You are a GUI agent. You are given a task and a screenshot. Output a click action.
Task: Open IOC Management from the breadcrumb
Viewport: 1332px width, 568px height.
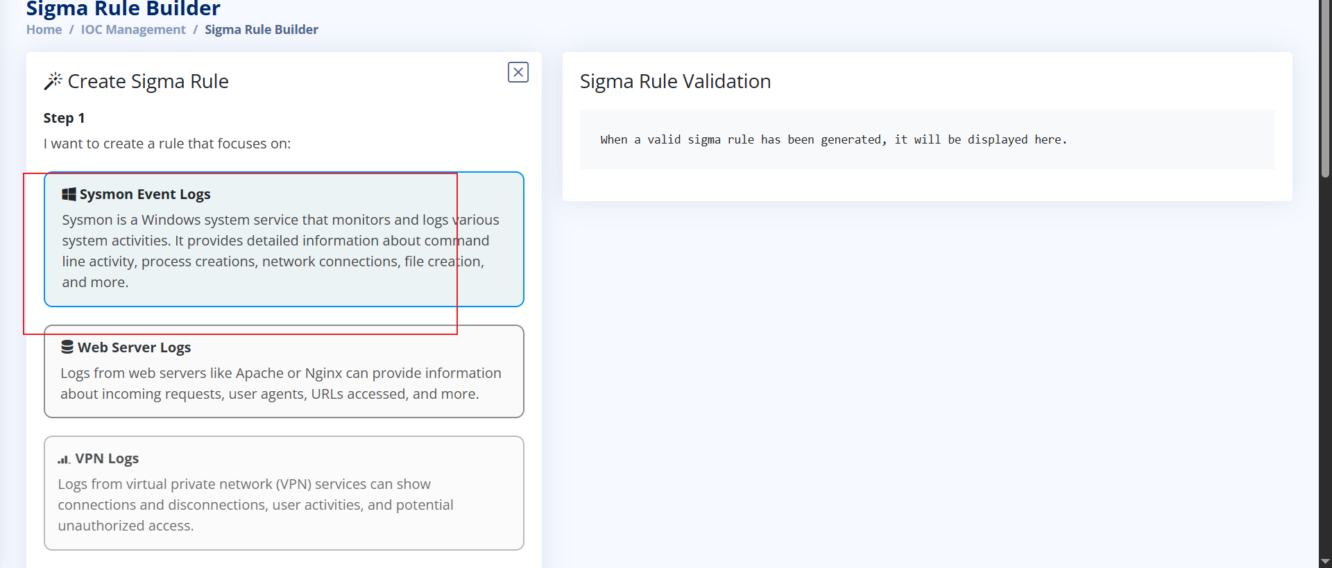point(133,30)
